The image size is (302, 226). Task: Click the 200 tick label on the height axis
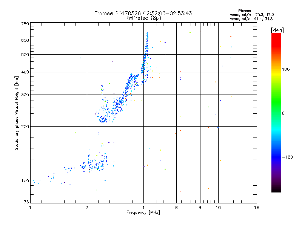click(25, 127)
